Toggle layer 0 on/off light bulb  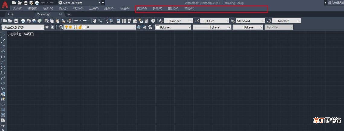point(66,27)
